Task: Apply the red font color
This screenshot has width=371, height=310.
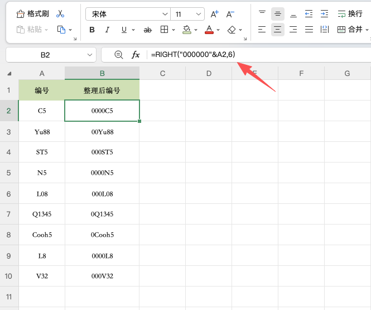Action: click(209, 30)
